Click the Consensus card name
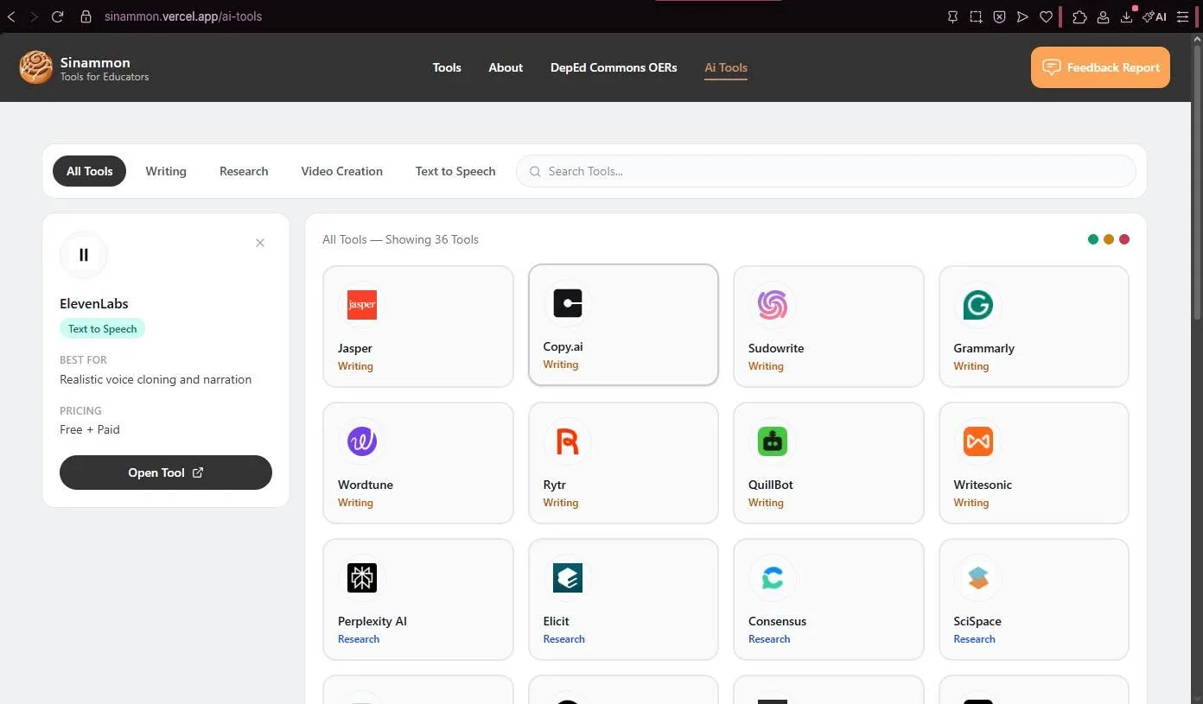1203x704 pixels. click(777, 621)
